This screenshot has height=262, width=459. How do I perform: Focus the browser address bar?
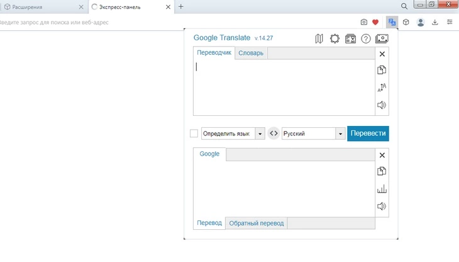175,22
